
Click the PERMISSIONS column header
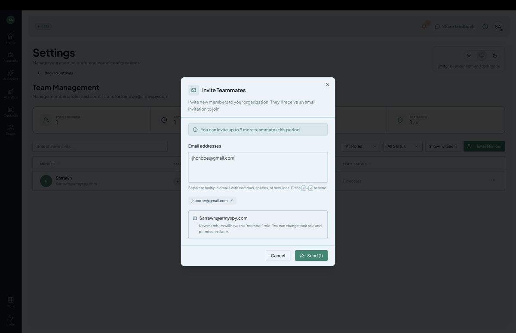[x=355, y=164]
